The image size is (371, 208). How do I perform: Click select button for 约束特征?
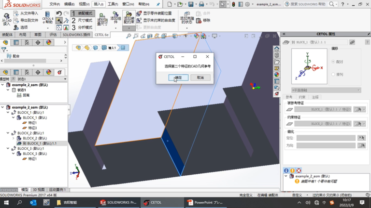tap(358, 124)
